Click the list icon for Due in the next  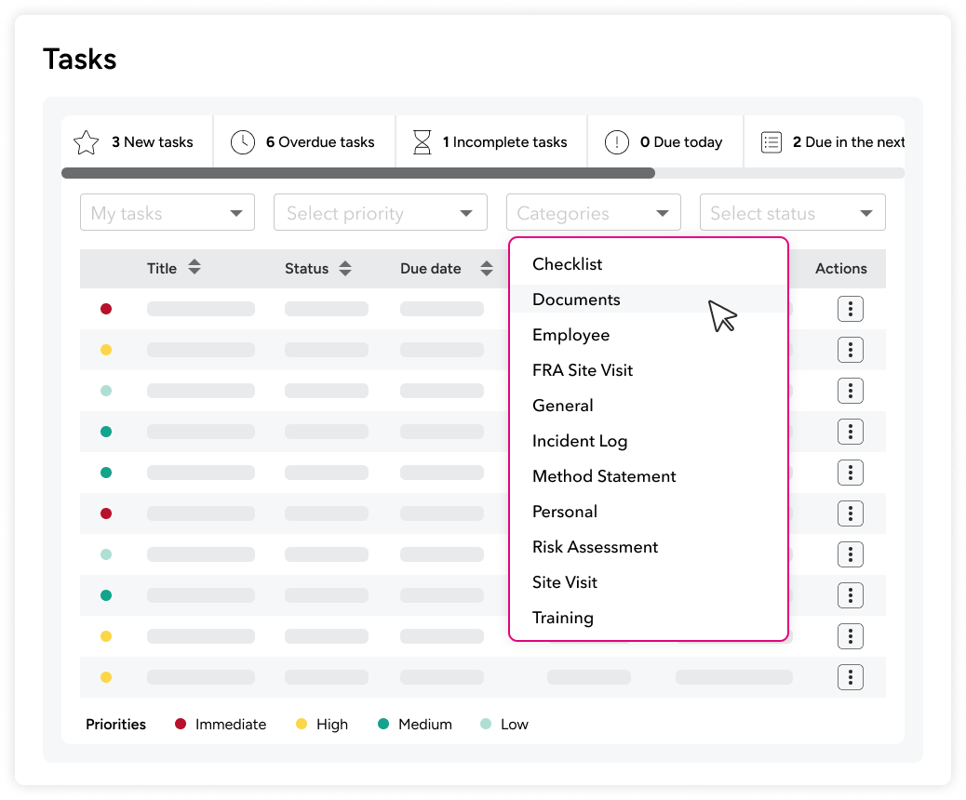point(771,142)
